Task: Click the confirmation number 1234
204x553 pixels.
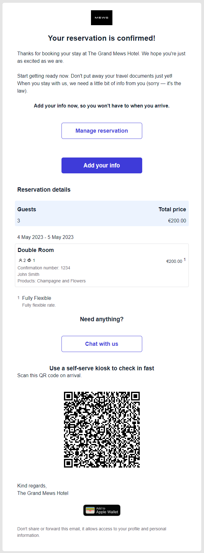Action: point(44,267)
